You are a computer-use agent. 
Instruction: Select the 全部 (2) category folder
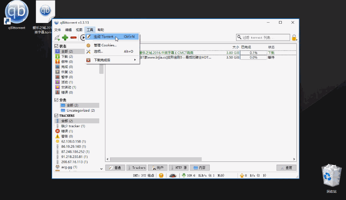(79, 105)
